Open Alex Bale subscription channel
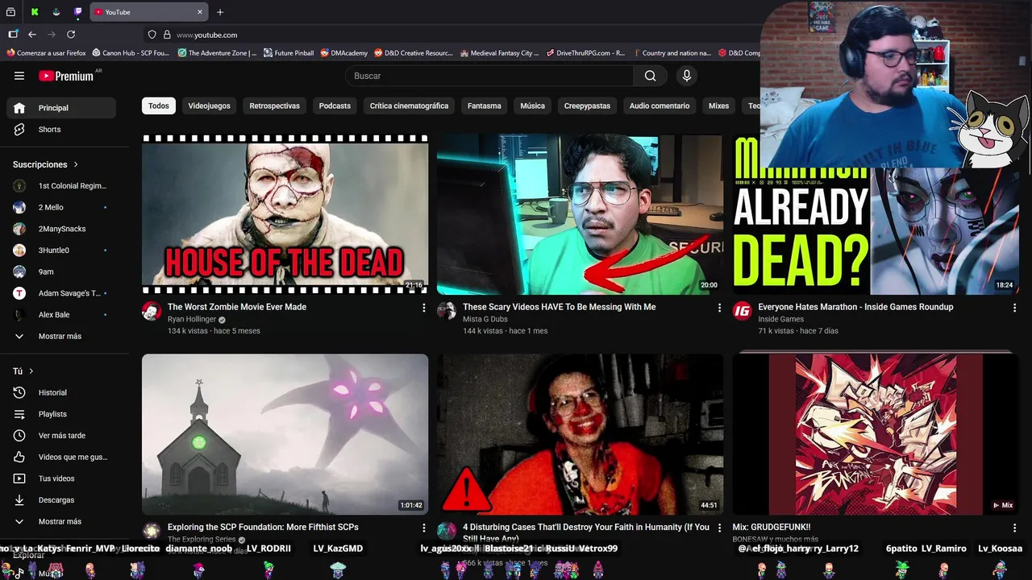The image size is (1032, 580). coord(61,315)
